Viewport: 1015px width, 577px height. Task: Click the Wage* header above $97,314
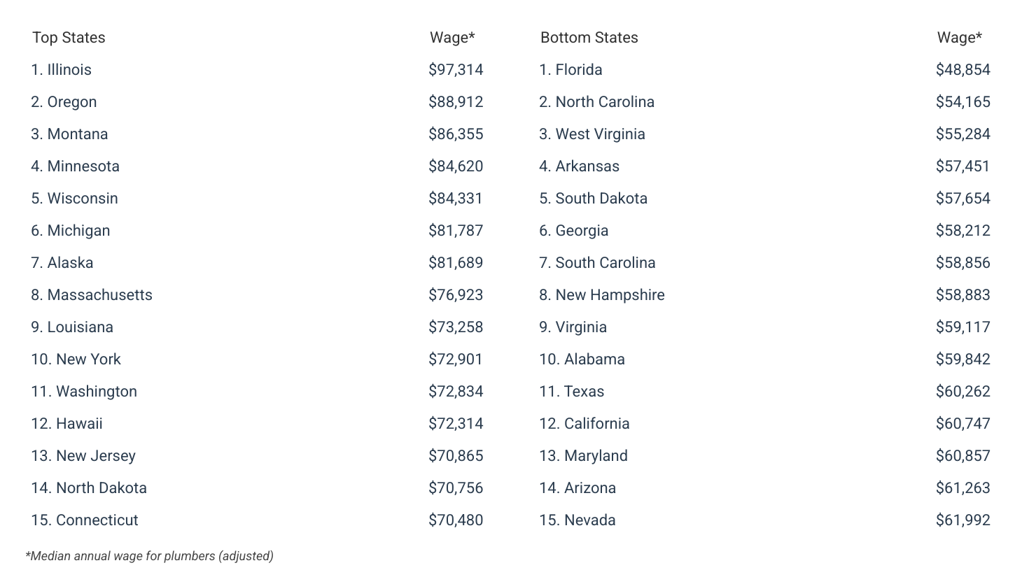(452, 38)
